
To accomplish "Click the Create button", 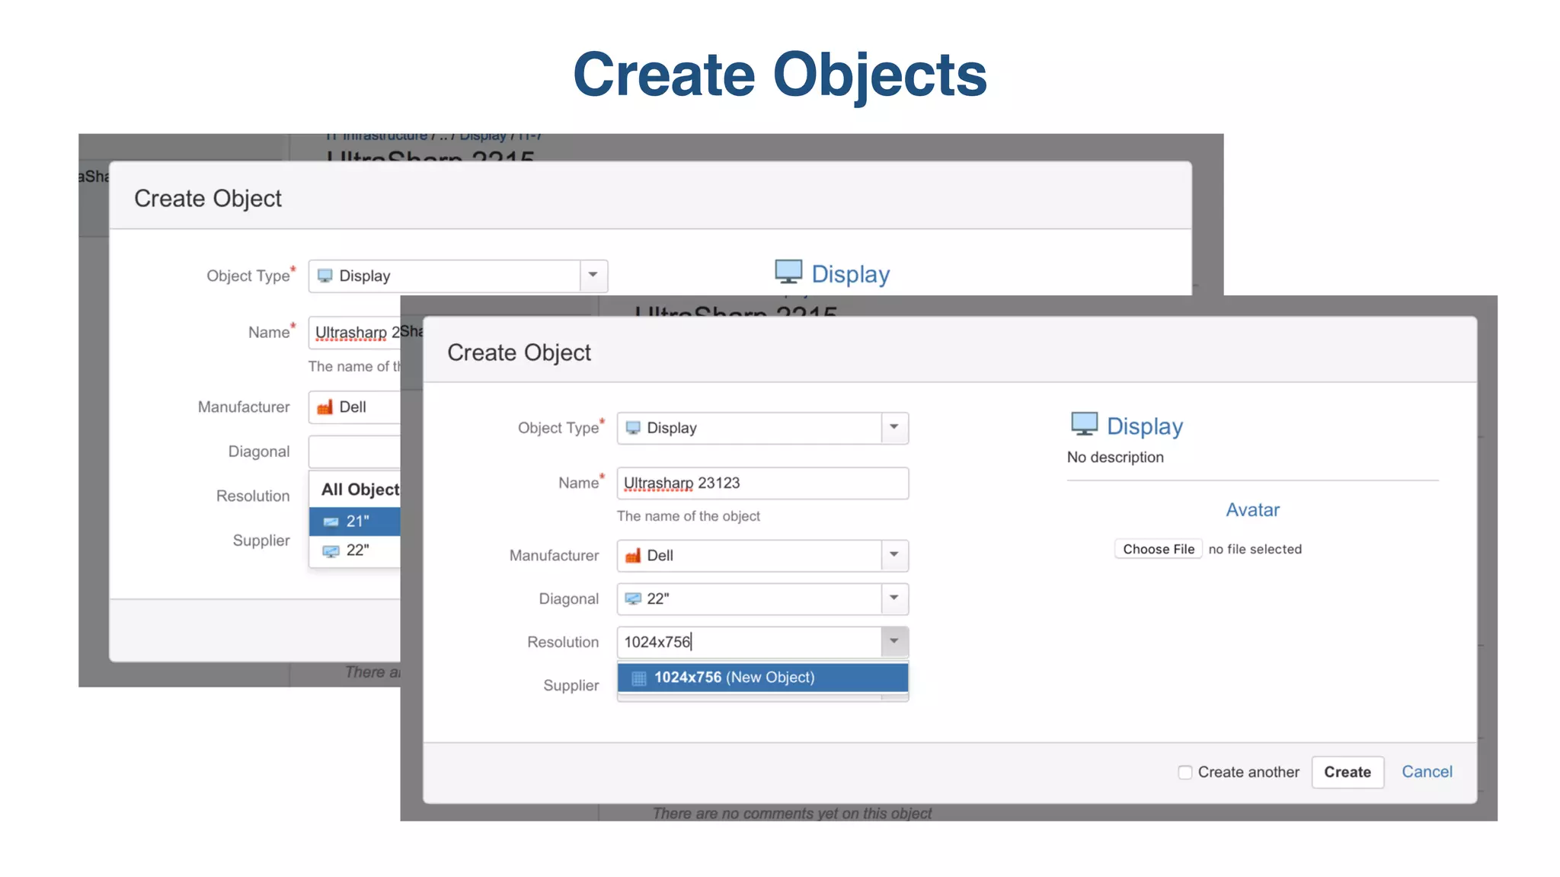I will point(1347,772).
